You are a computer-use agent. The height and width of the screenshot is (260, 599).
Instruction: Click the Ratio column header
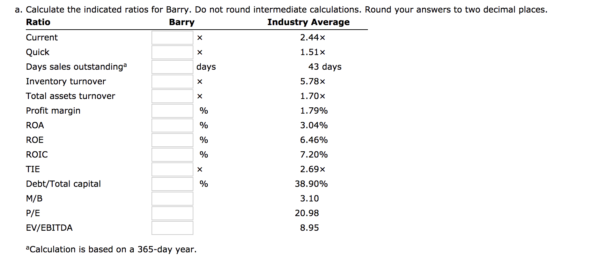[38, 22]
